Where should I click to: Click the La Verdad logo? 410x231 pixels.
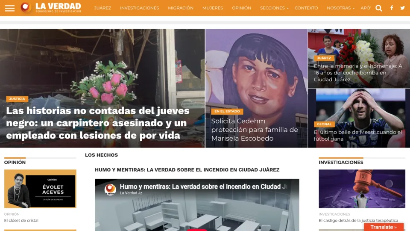(51, 8)
